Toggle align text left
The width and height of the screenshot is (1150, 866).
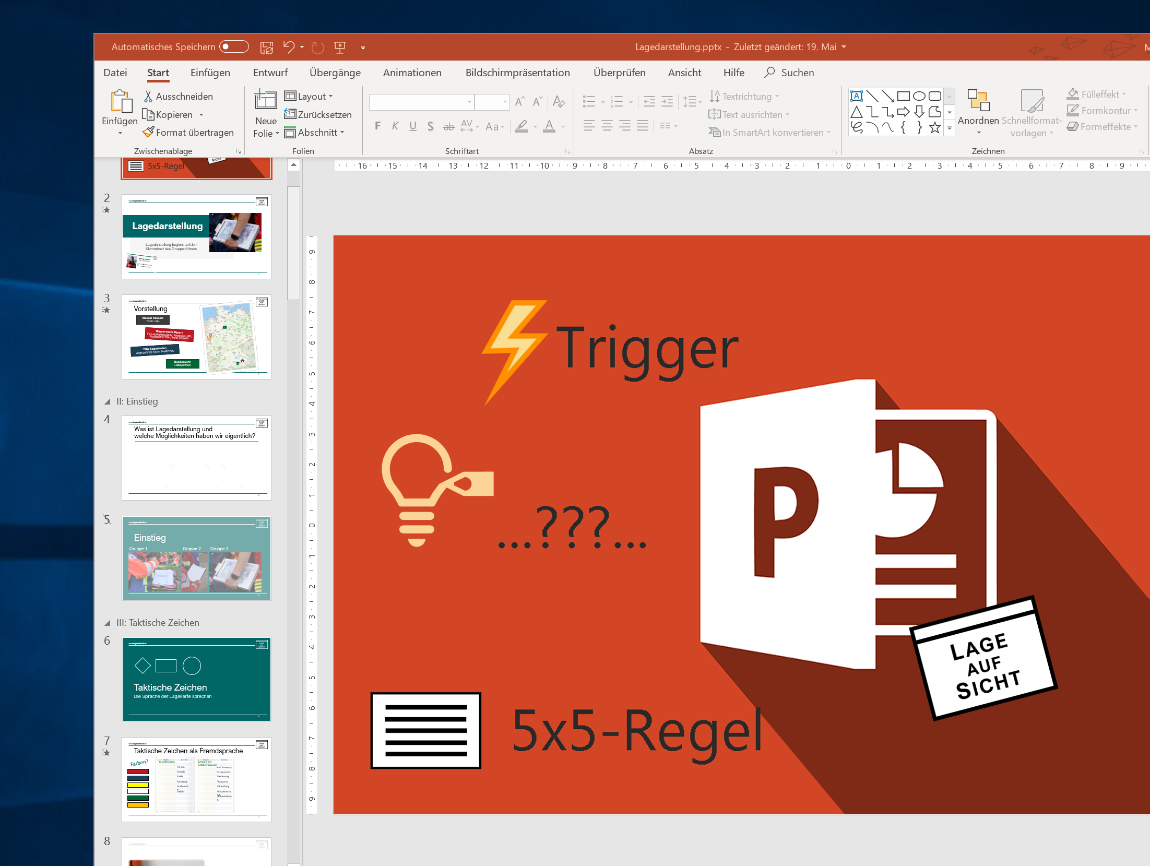click(589, 126)
